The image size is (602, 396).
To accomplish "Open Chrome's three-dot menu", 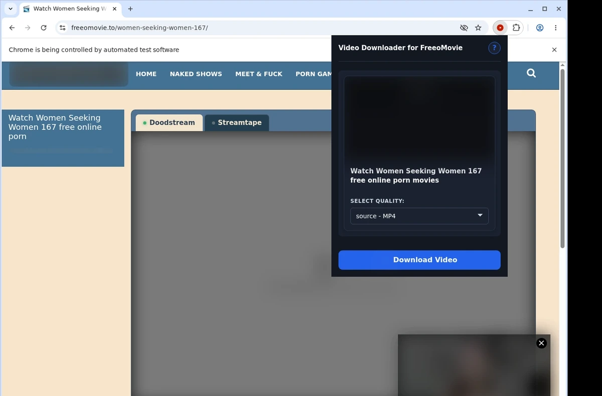I will tap(555, 28).
